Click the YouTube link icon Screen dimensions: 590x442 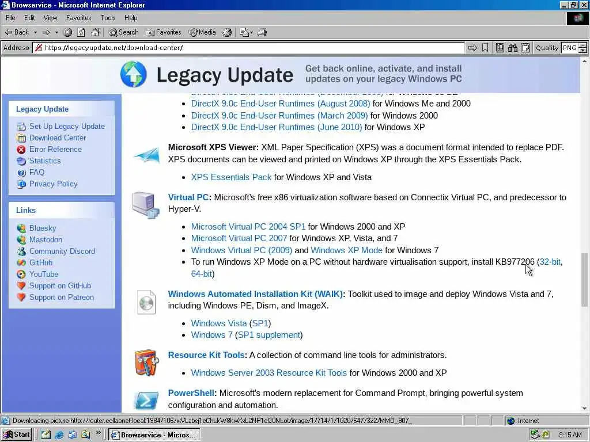click(x=21, y=275)
